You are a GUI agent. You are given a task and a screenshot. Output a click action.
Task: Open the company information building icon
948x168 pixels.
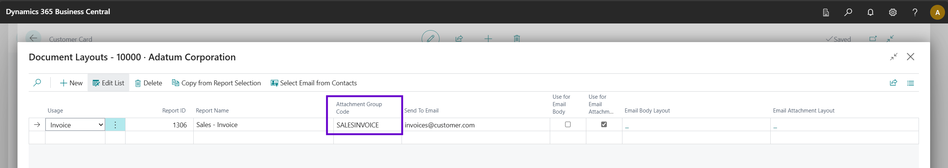point(826,12)
